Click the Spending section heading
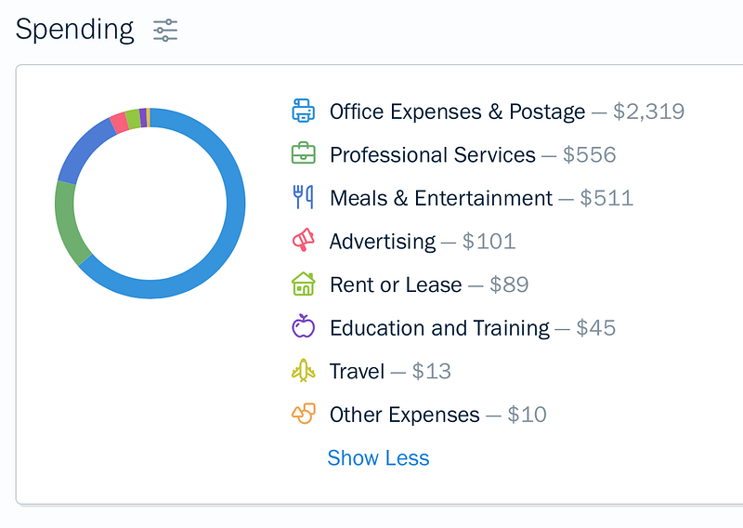Viewport: 743px width, 528px height. click(x=74, y=30)
